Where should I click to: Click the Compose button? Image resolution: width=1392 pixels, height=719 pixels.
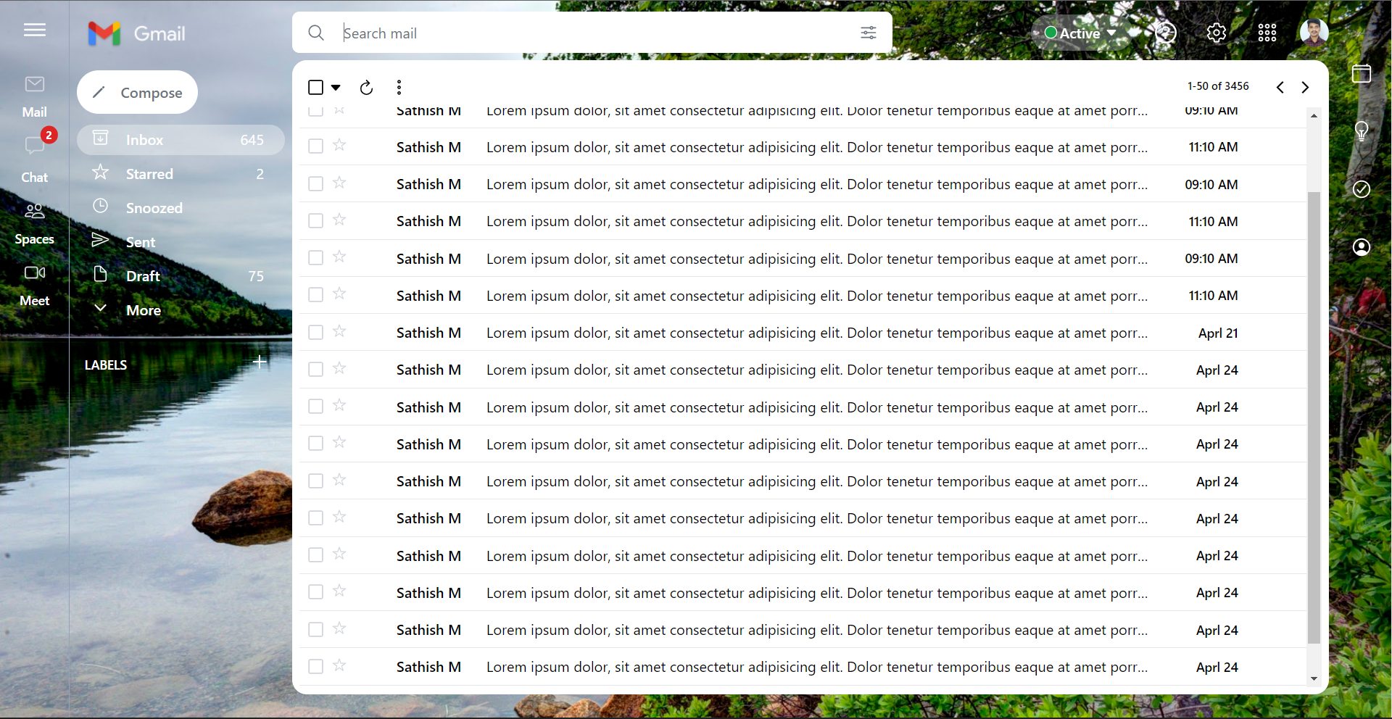click(138, 93)
